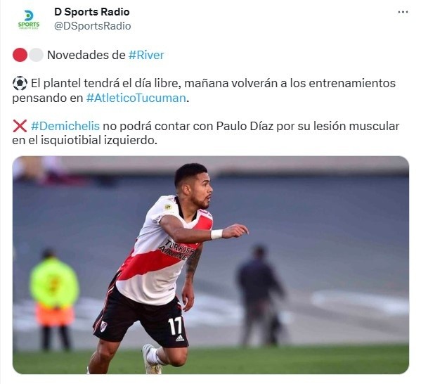Viewport: 421px width, 384px height.
Task: Click the player's white wristband
Action: click(216, 234)
